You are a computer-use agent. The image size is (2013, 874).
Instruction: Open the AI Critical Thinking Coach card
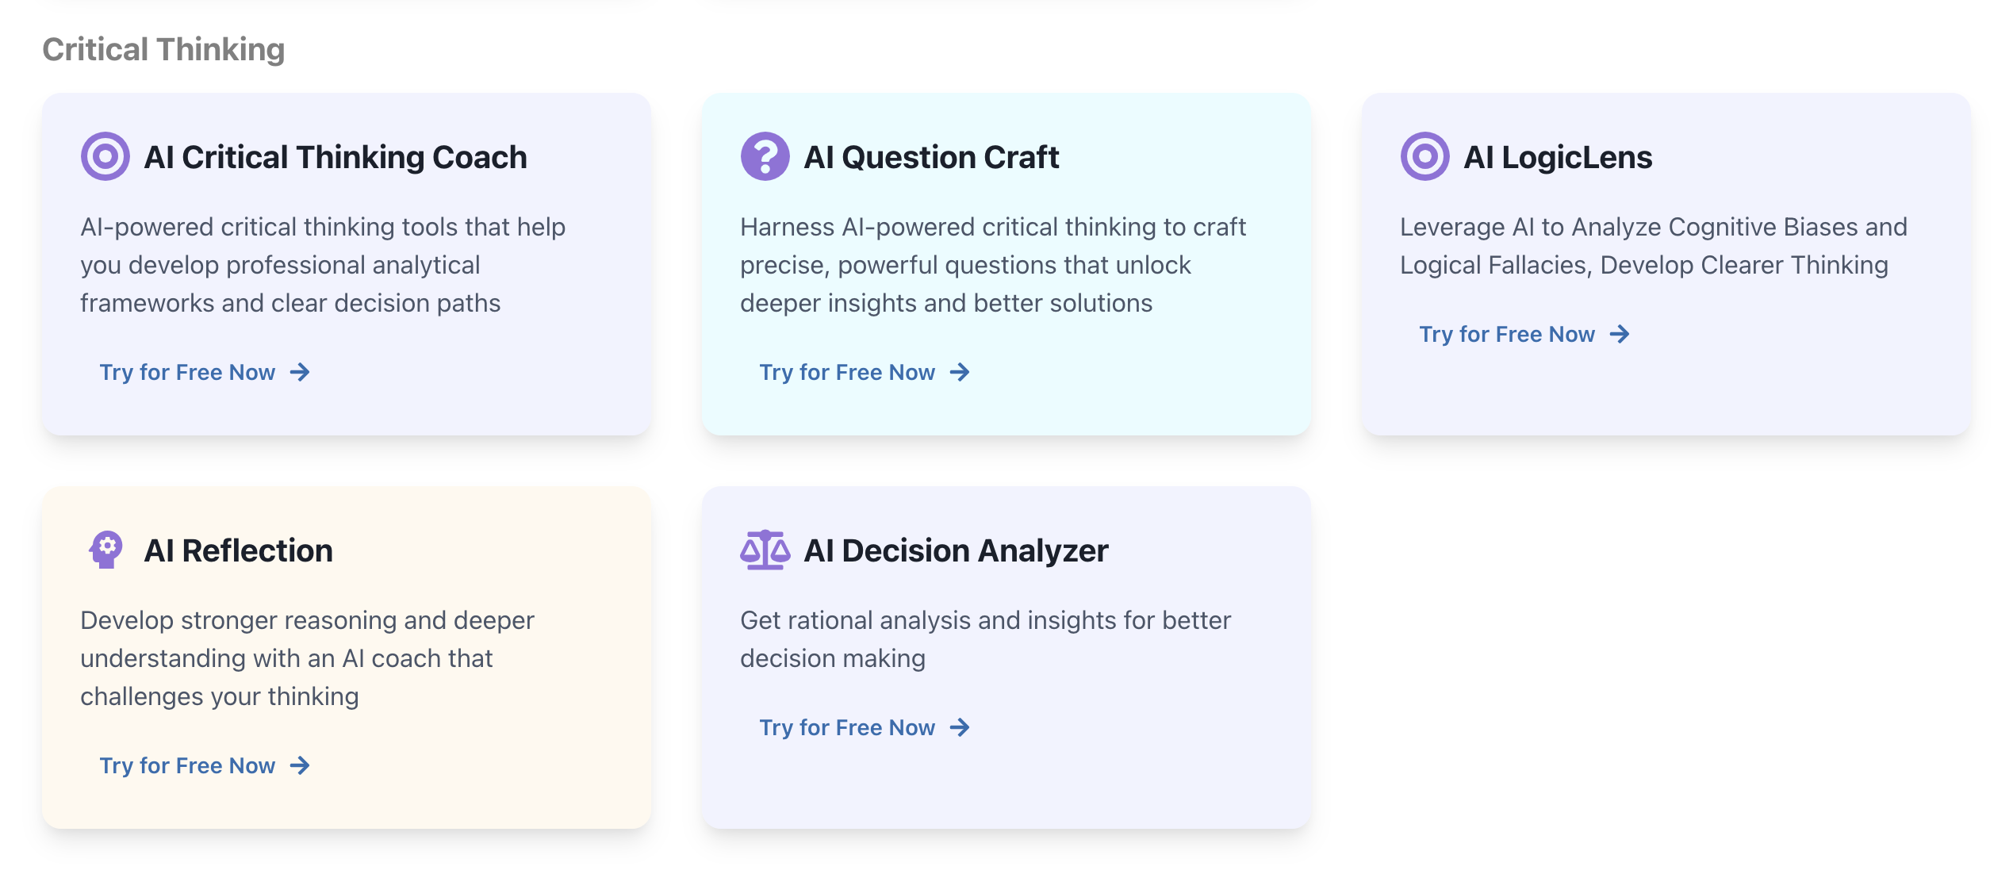(x=347, y=264)
